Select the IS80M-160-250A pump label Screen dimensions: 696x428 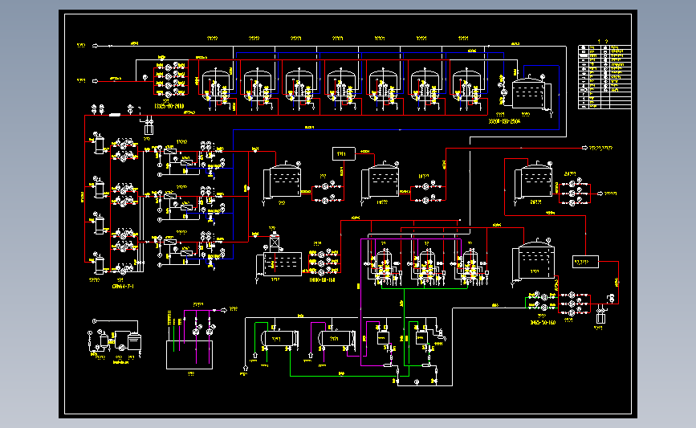point(504,121)
